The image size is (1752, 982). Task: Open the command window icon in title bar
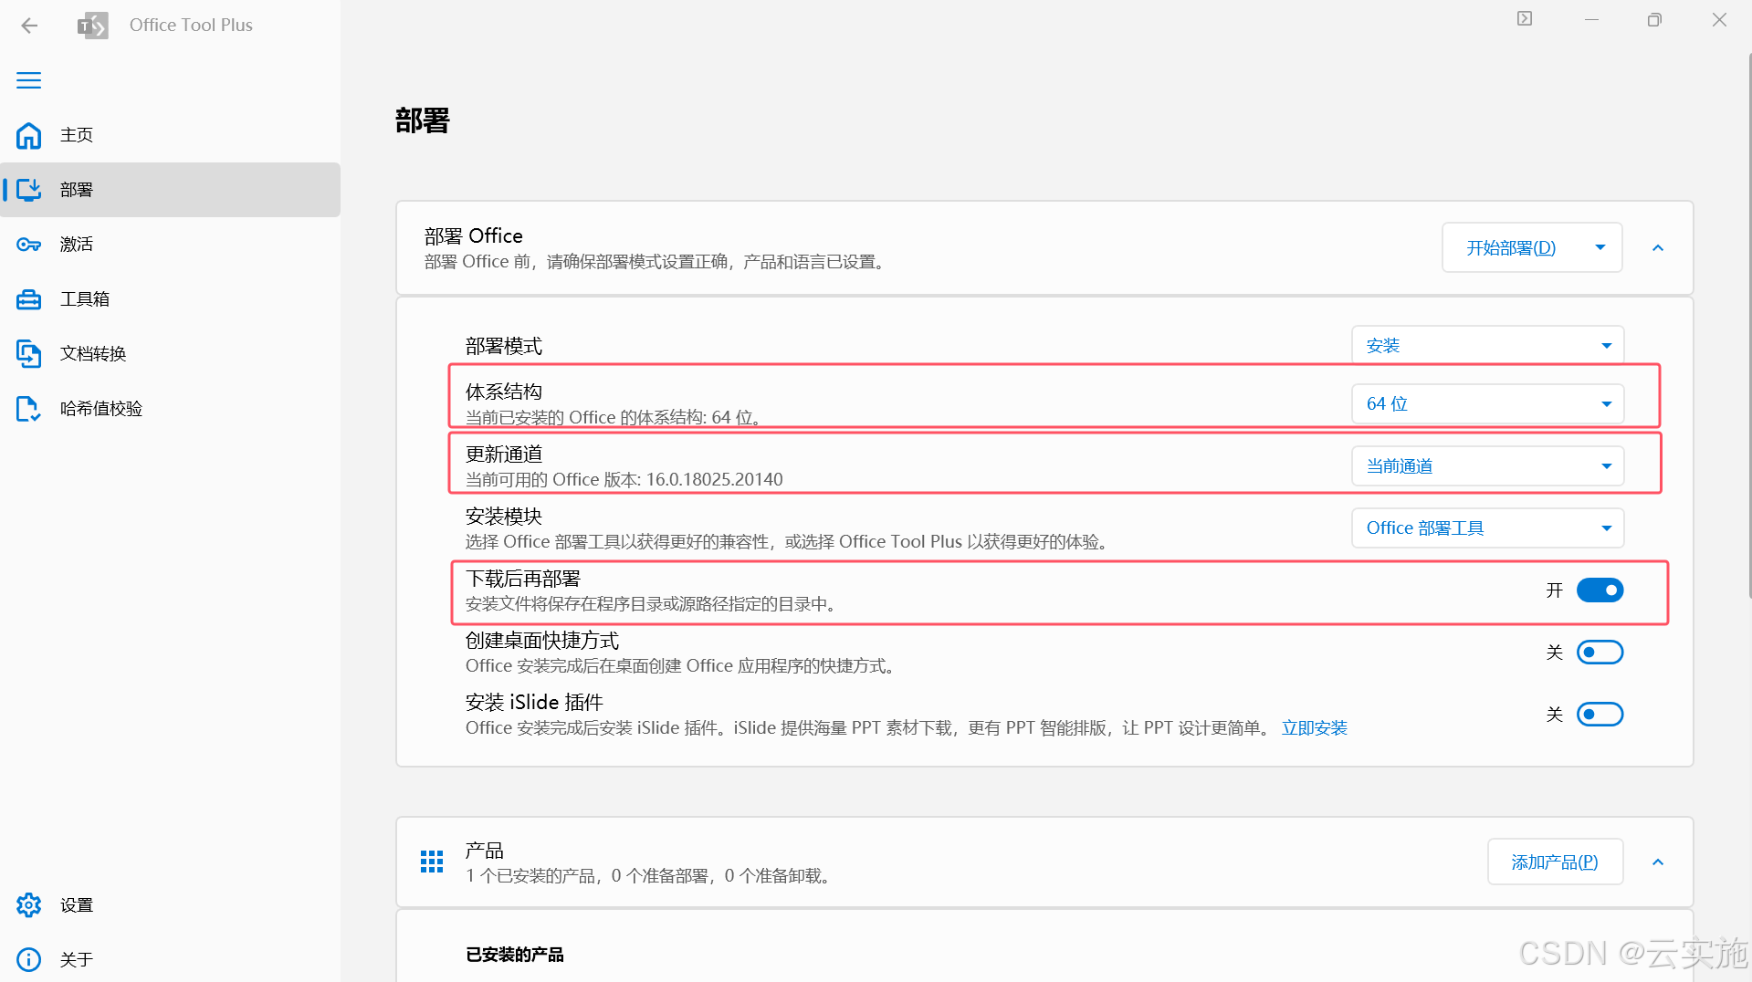[1525, 19]
